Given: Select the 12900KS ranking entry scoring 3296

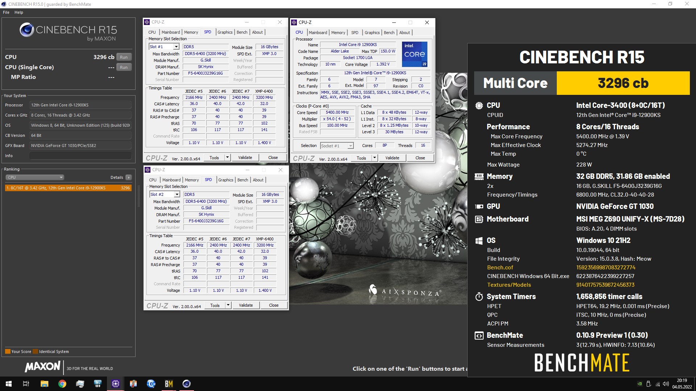Looking at the screenshot, I should click(x=68, y=188).
